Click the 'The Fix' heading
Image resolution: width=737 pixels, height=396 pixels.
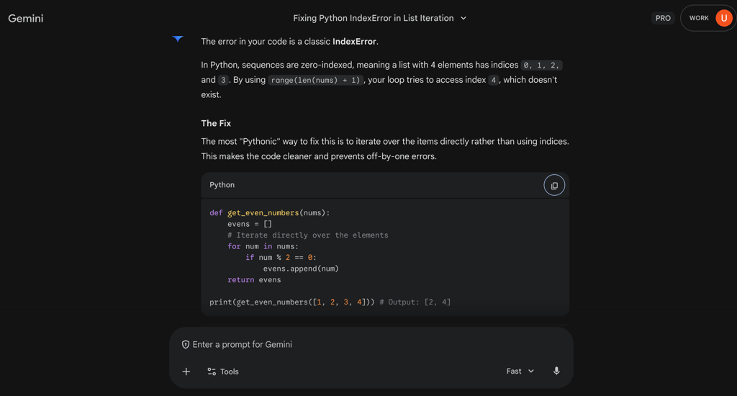(216, 123)
